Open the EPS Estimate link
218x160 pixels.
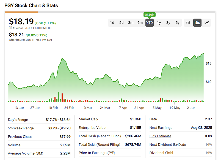[160, 136]
